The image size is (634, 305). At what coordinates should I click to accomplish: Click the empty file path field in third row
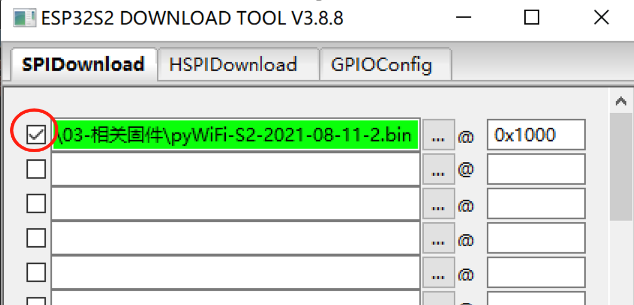click(x=236, y=204)
